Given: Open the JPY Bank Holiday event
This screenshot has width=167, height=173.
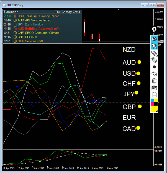Looking at the screenshot, I should click(30, 24).
